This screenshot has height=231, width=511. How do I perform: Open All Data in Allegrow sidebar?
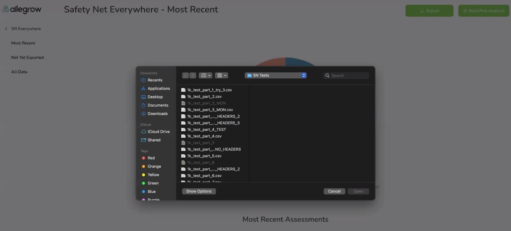pyautogui.click(x=19, y=72)
